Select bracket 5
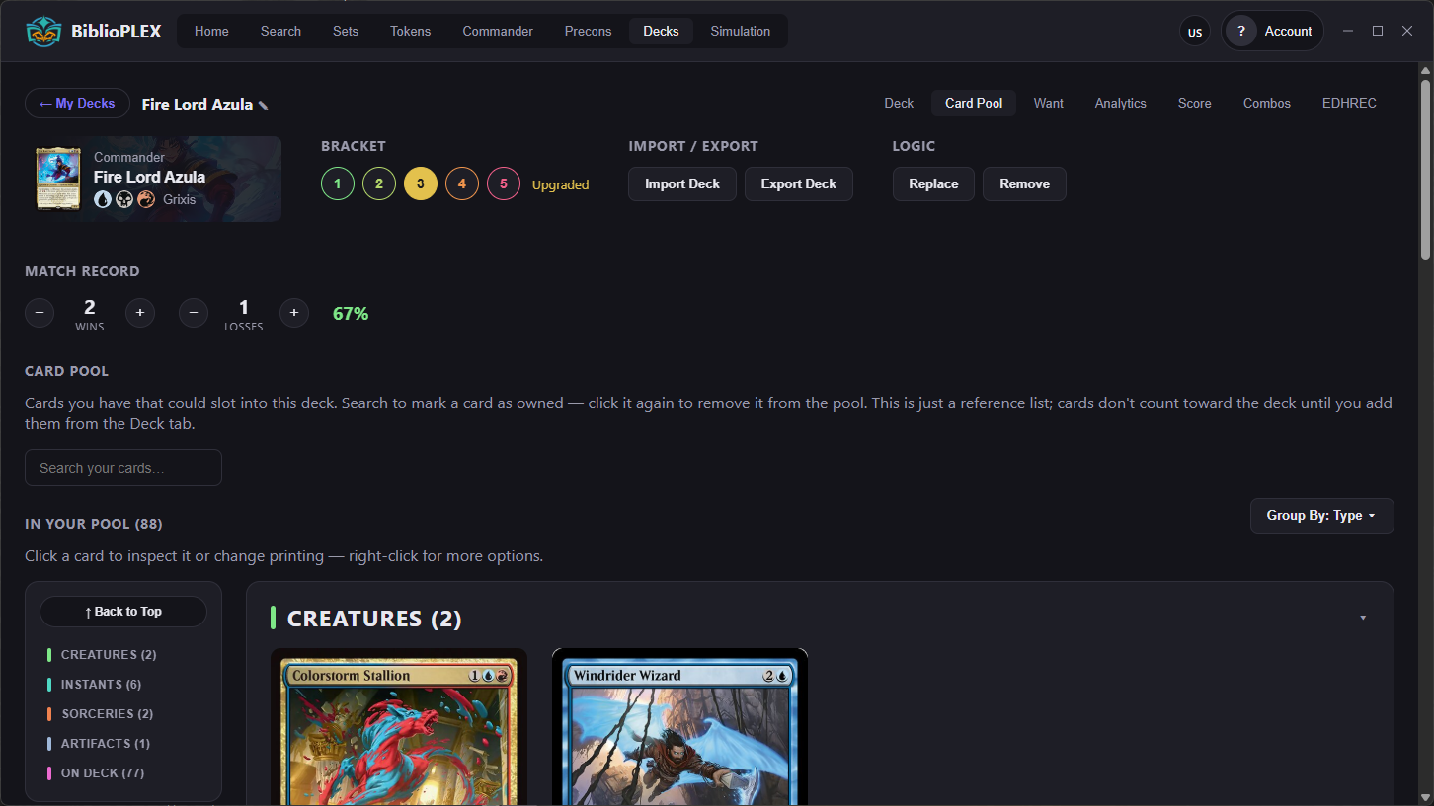The height and width of the screenshot is (806, 1434). [504, 183]
